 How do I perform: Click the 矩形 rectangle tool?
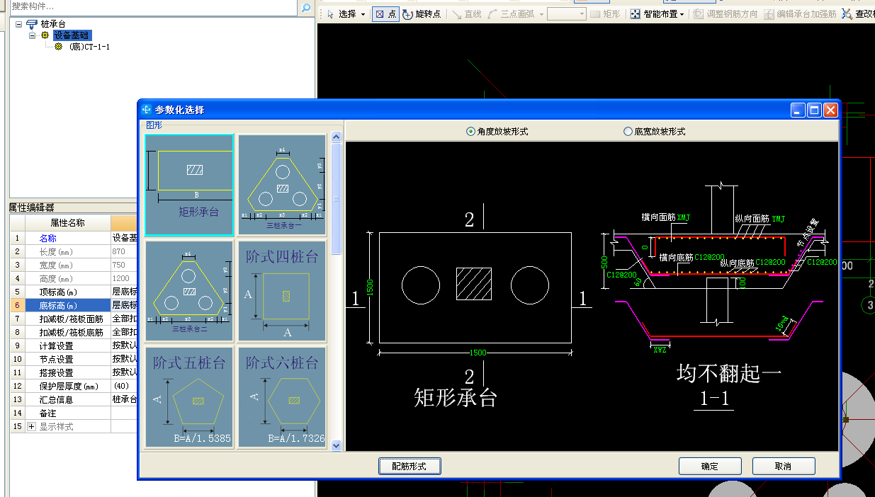(604, 13)
